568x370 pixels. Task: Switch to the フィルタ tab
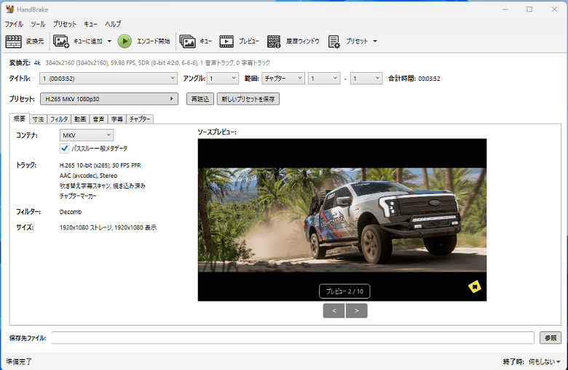(x=59, y=119)
